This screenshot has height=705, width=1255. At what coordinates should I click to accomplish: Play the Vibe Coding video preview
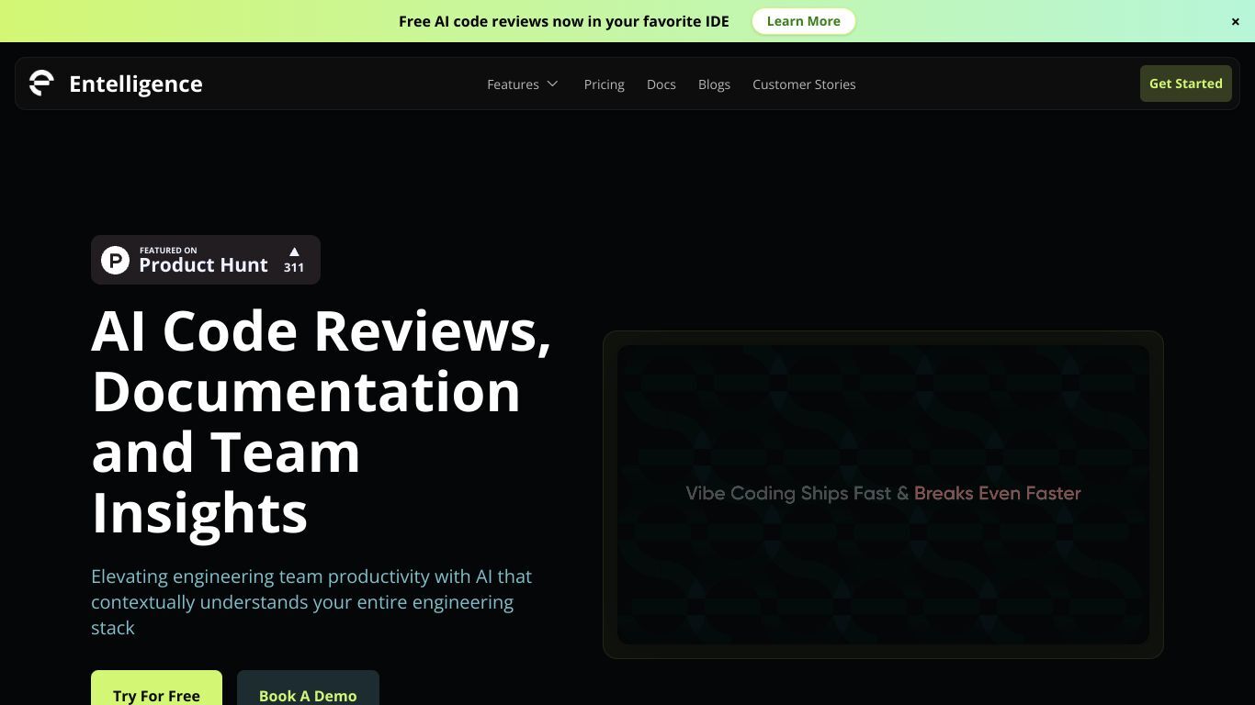pos(883,494)
